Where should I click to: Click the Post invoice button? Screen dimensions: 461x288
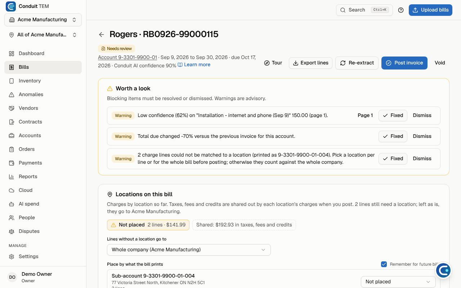[x=404, y=63]
